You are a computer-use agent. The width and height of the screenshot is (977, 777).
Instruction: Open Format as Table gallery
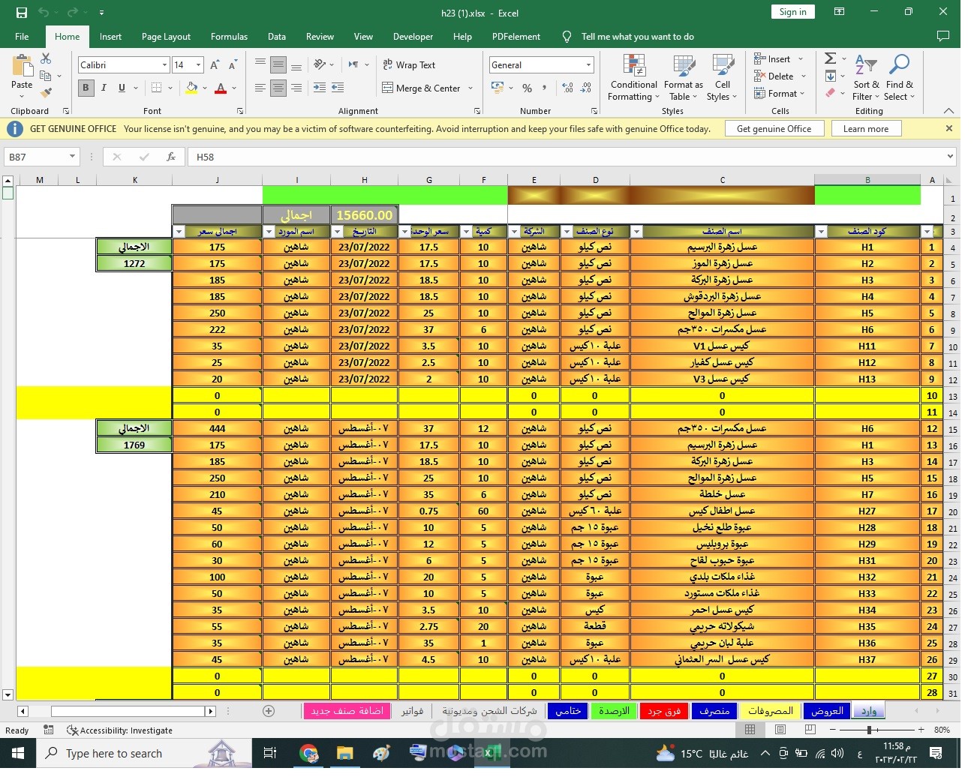click(684, 77)
